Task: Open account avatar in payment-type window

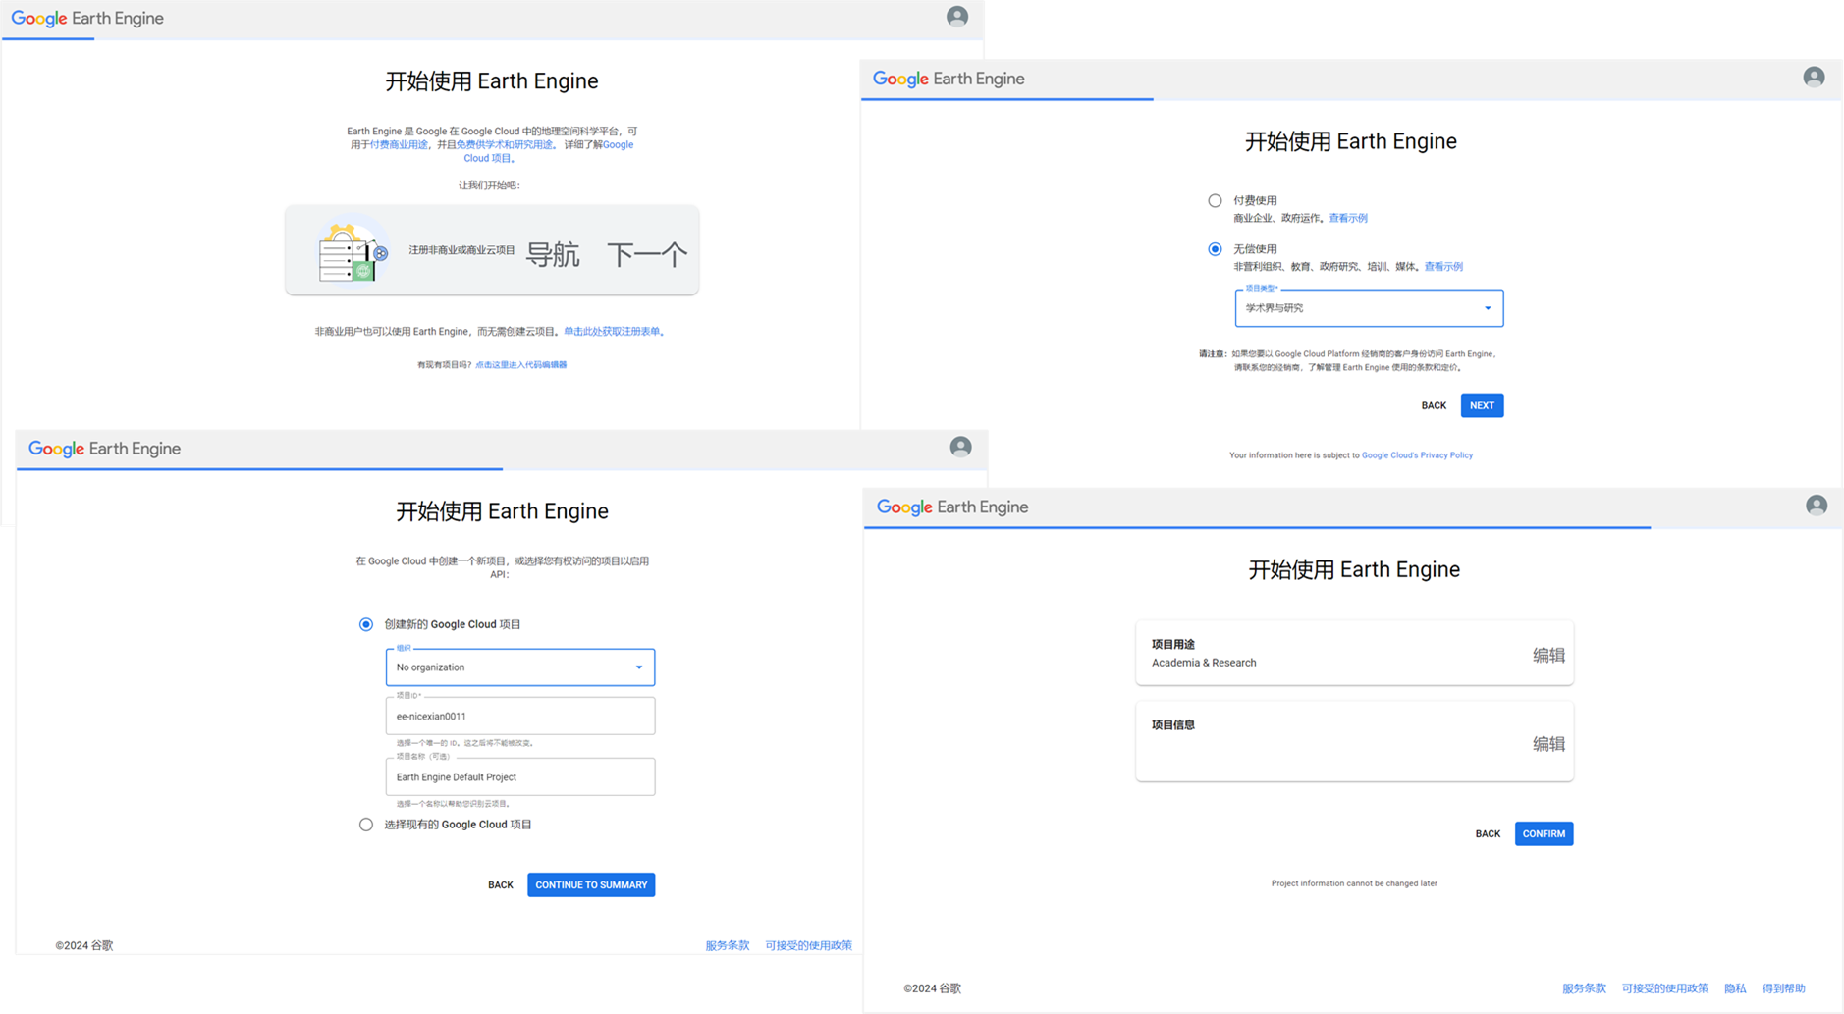Action: (1814, 77)
